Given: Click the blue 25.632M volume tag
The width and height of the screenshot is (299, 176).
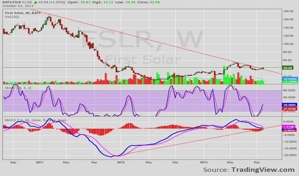Looking at the screenshot, I should coord(289,79).
